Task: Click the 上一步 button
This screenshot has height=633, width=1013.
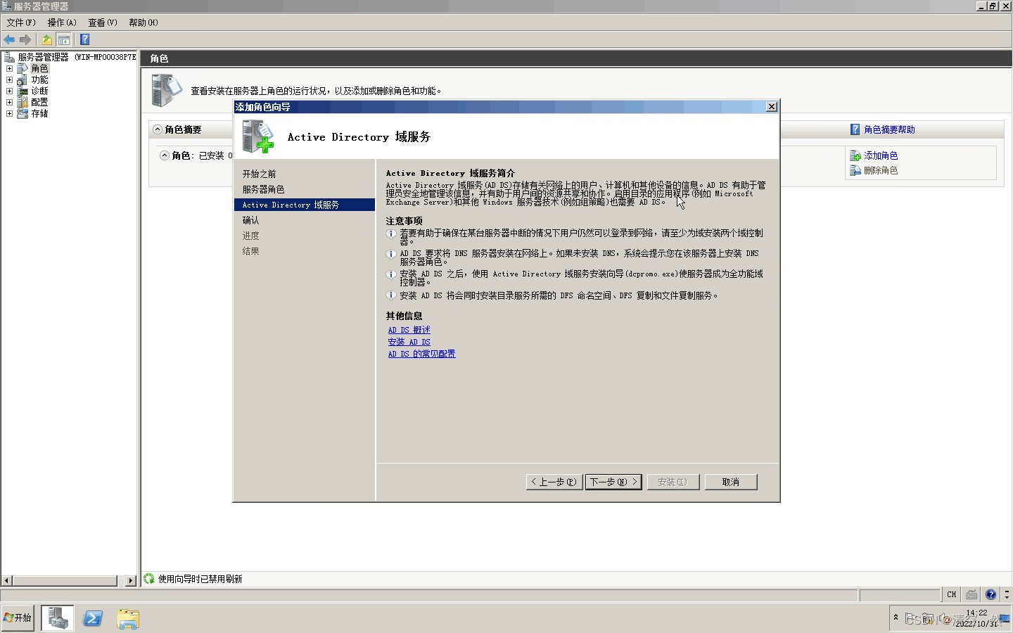Action: click(554, 482)
